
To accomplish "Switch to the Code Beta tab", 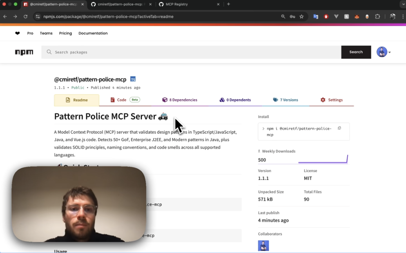I will [125, 100].
